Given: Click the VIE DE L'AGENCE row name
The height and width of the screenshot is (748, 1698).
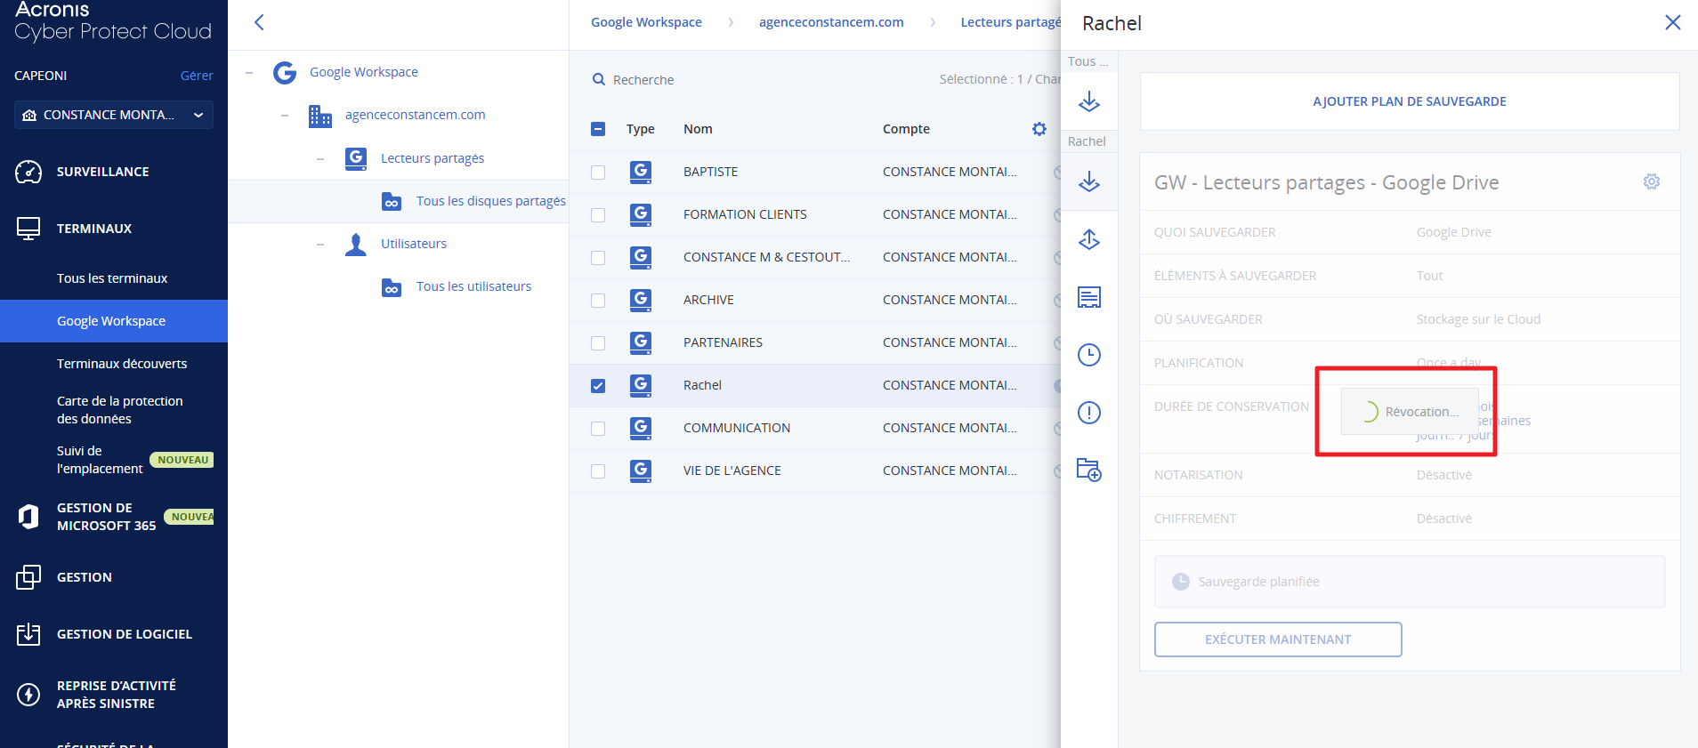Looking at the screenshot, I should [x=732, y=471].
